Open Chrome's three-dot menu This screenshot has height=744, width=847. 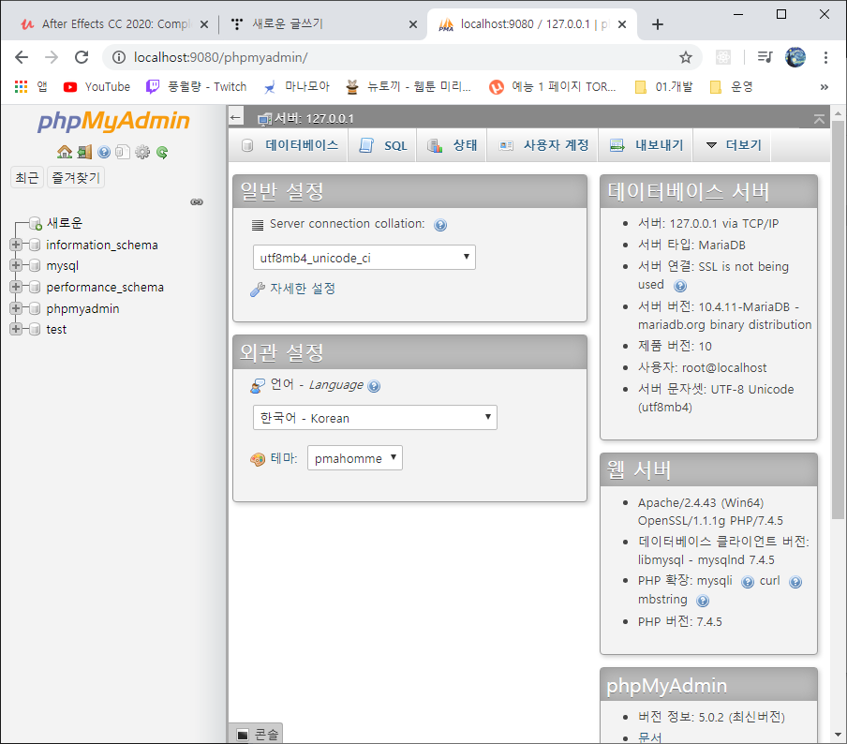coord(825,57)
